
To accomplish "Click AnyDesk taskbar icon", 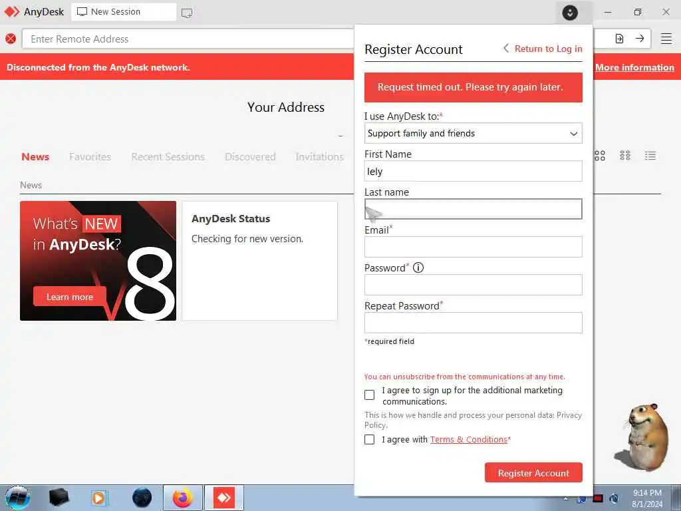I will 224,498.
